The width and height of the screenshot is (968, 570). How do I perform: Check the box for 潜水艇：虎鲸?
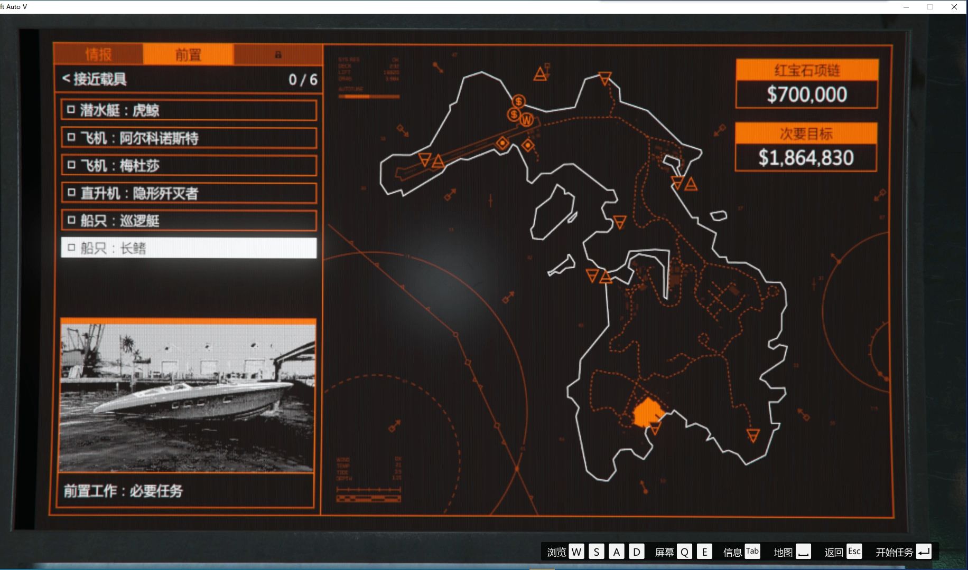(71, 110)
